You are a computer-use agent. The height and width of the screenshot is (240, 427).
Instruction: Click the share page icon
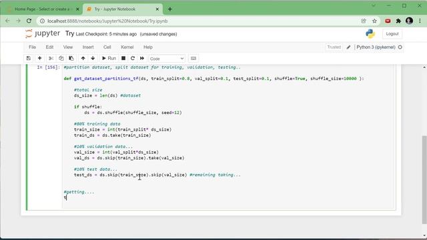[364, 21]
